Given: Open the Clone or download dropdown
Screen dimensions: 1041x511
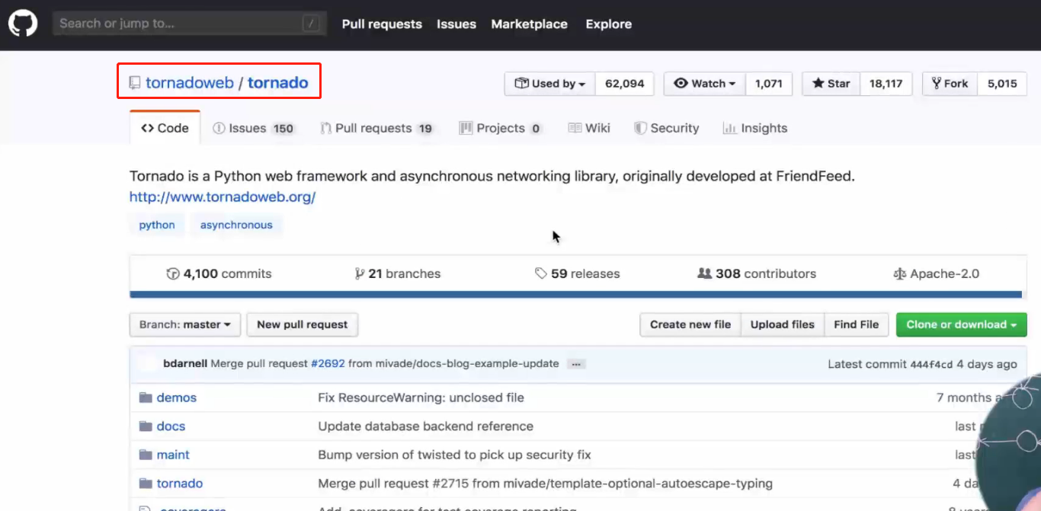Looking at the screenshot, I should pos(961,324).
